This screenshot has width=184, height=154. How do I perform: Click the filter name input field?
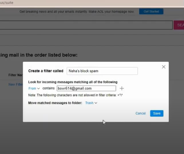point(102,71)
